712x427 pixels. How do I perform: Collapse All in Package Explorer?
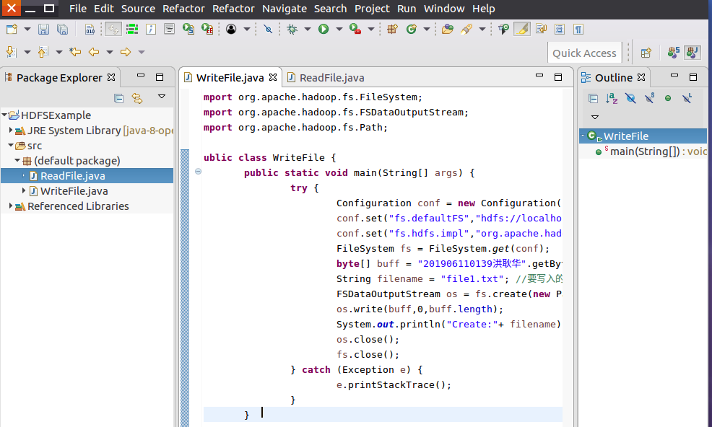[118, 98]
